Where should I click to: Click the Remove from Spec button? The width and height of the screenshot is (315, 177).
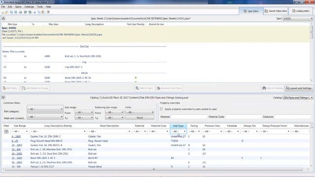169,88
